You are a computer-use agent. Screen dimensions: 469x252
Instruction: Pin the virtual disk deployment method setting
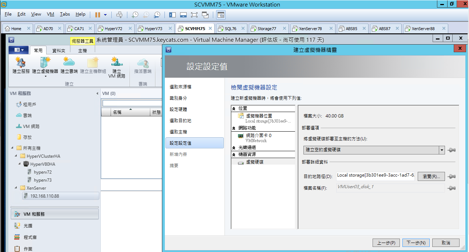tap(452, 150)
